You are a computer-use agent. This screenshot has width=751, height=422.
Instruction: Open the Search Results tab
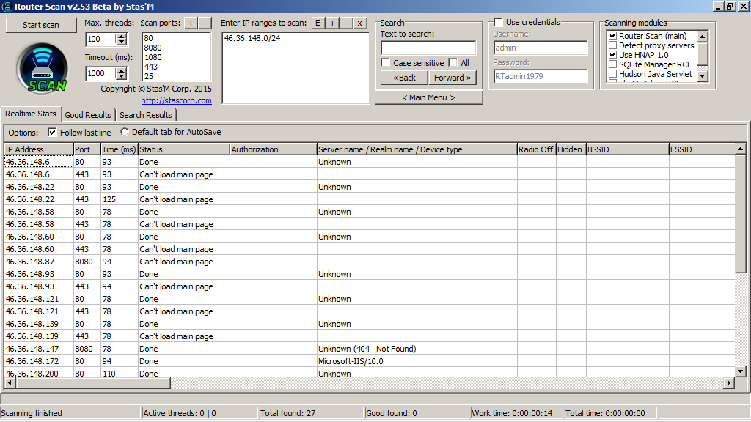click(146, 115)
